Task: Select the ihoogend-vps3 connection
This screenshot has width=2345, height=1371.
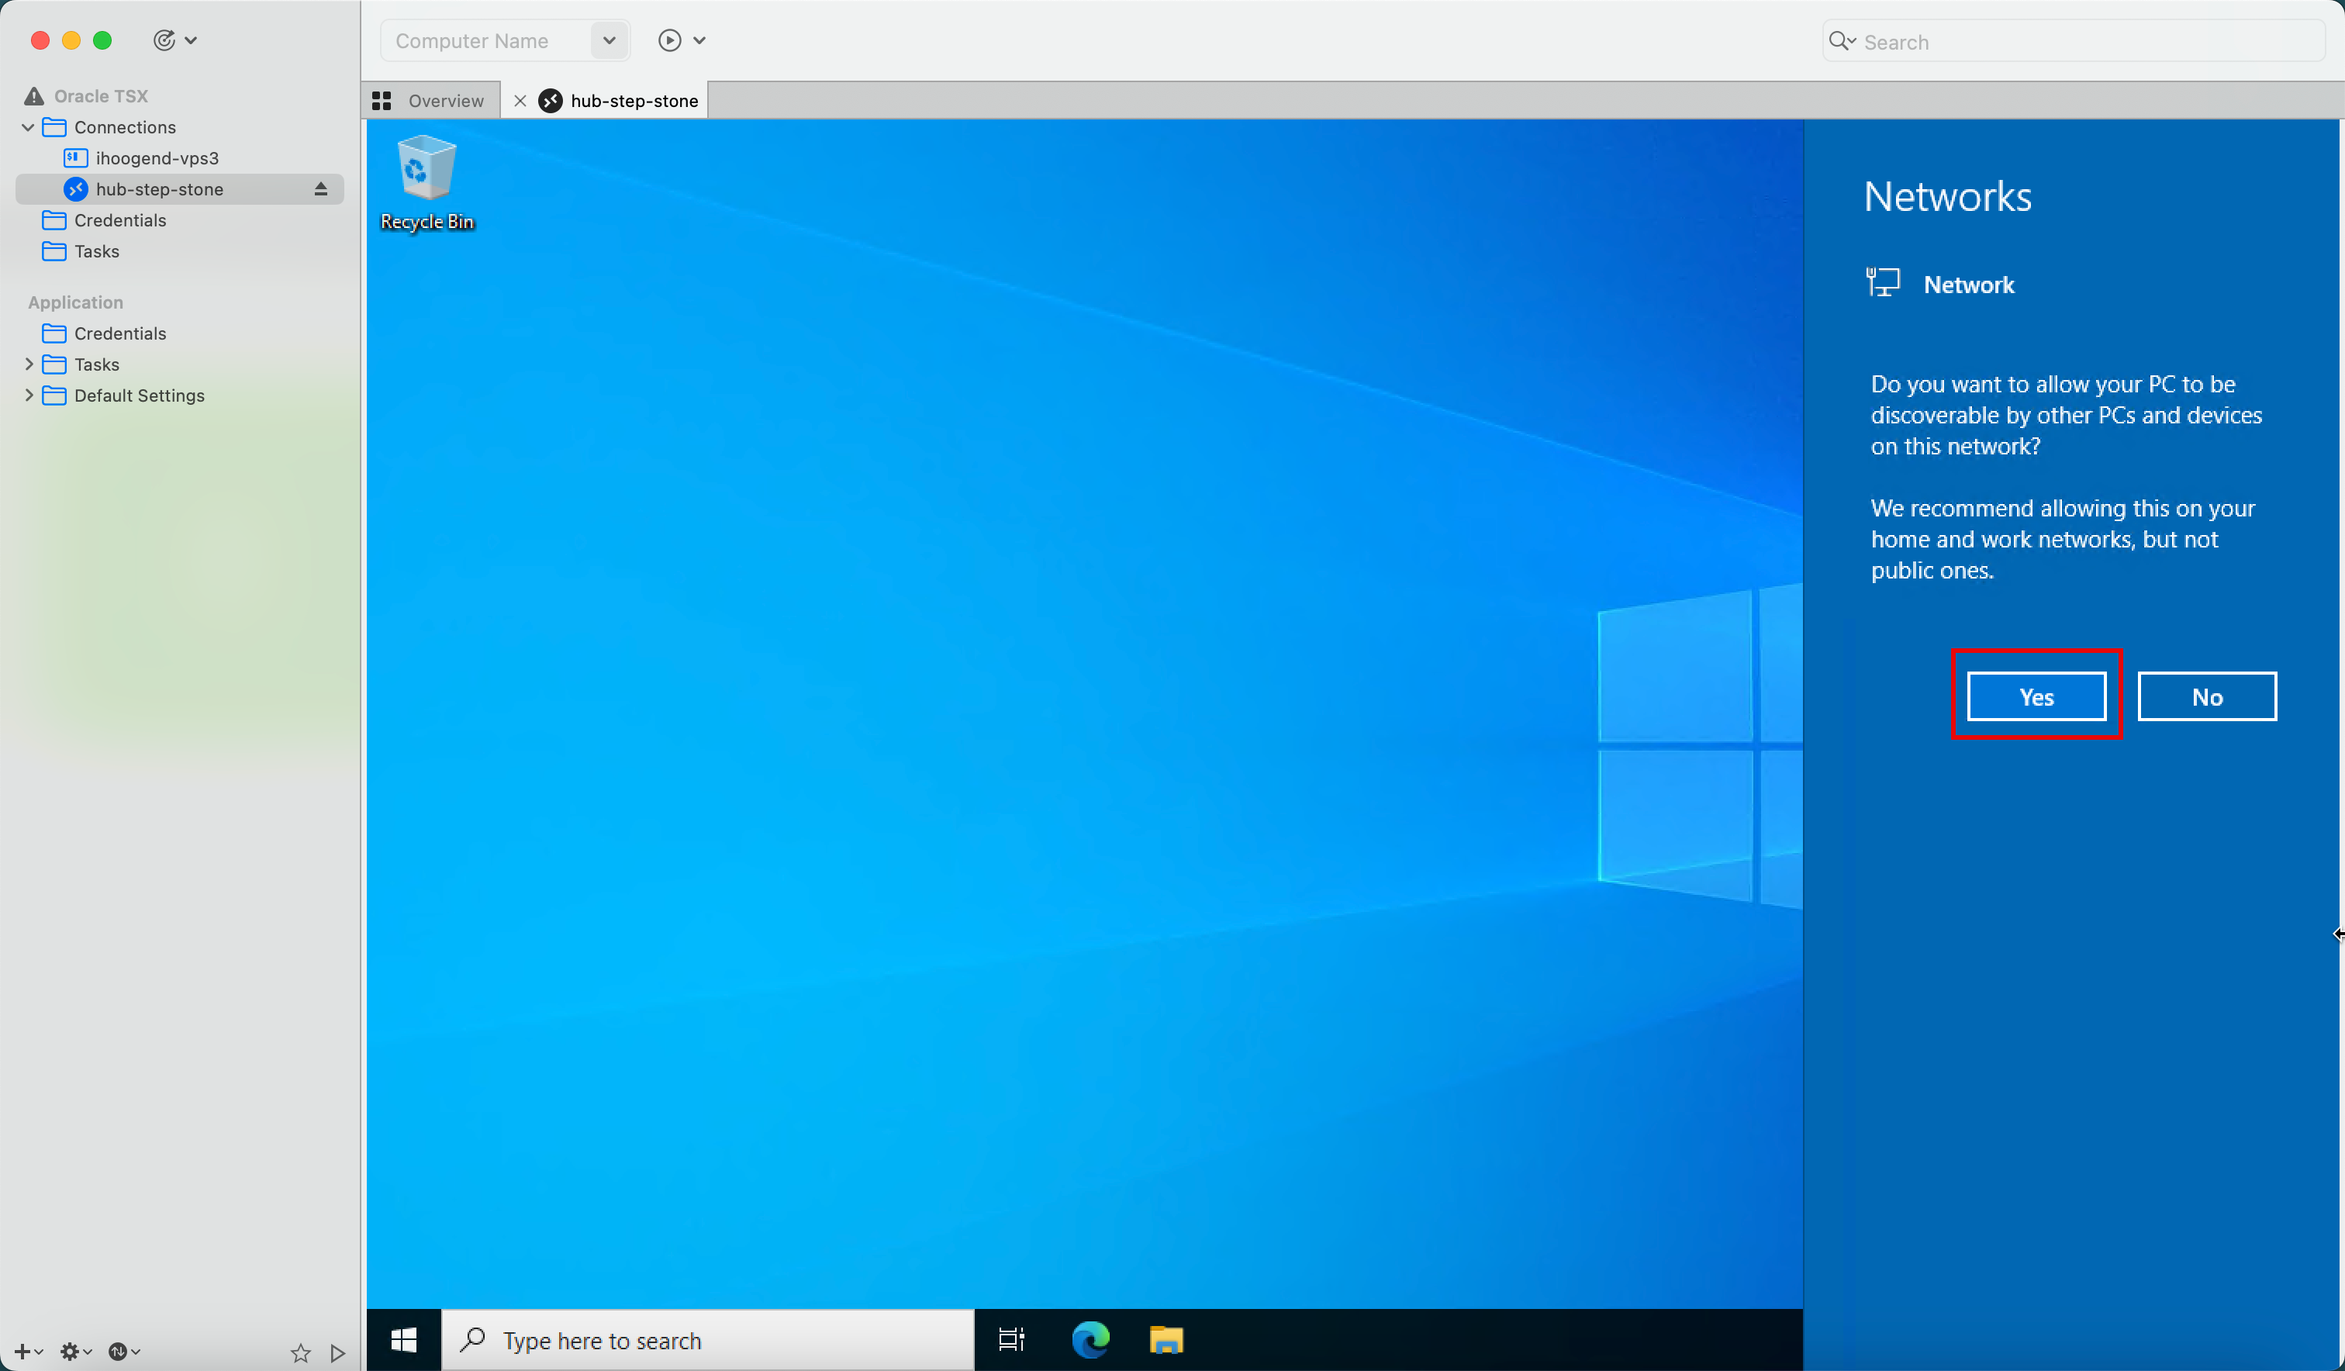Action: pyautogui.click(x=157, y=158)
